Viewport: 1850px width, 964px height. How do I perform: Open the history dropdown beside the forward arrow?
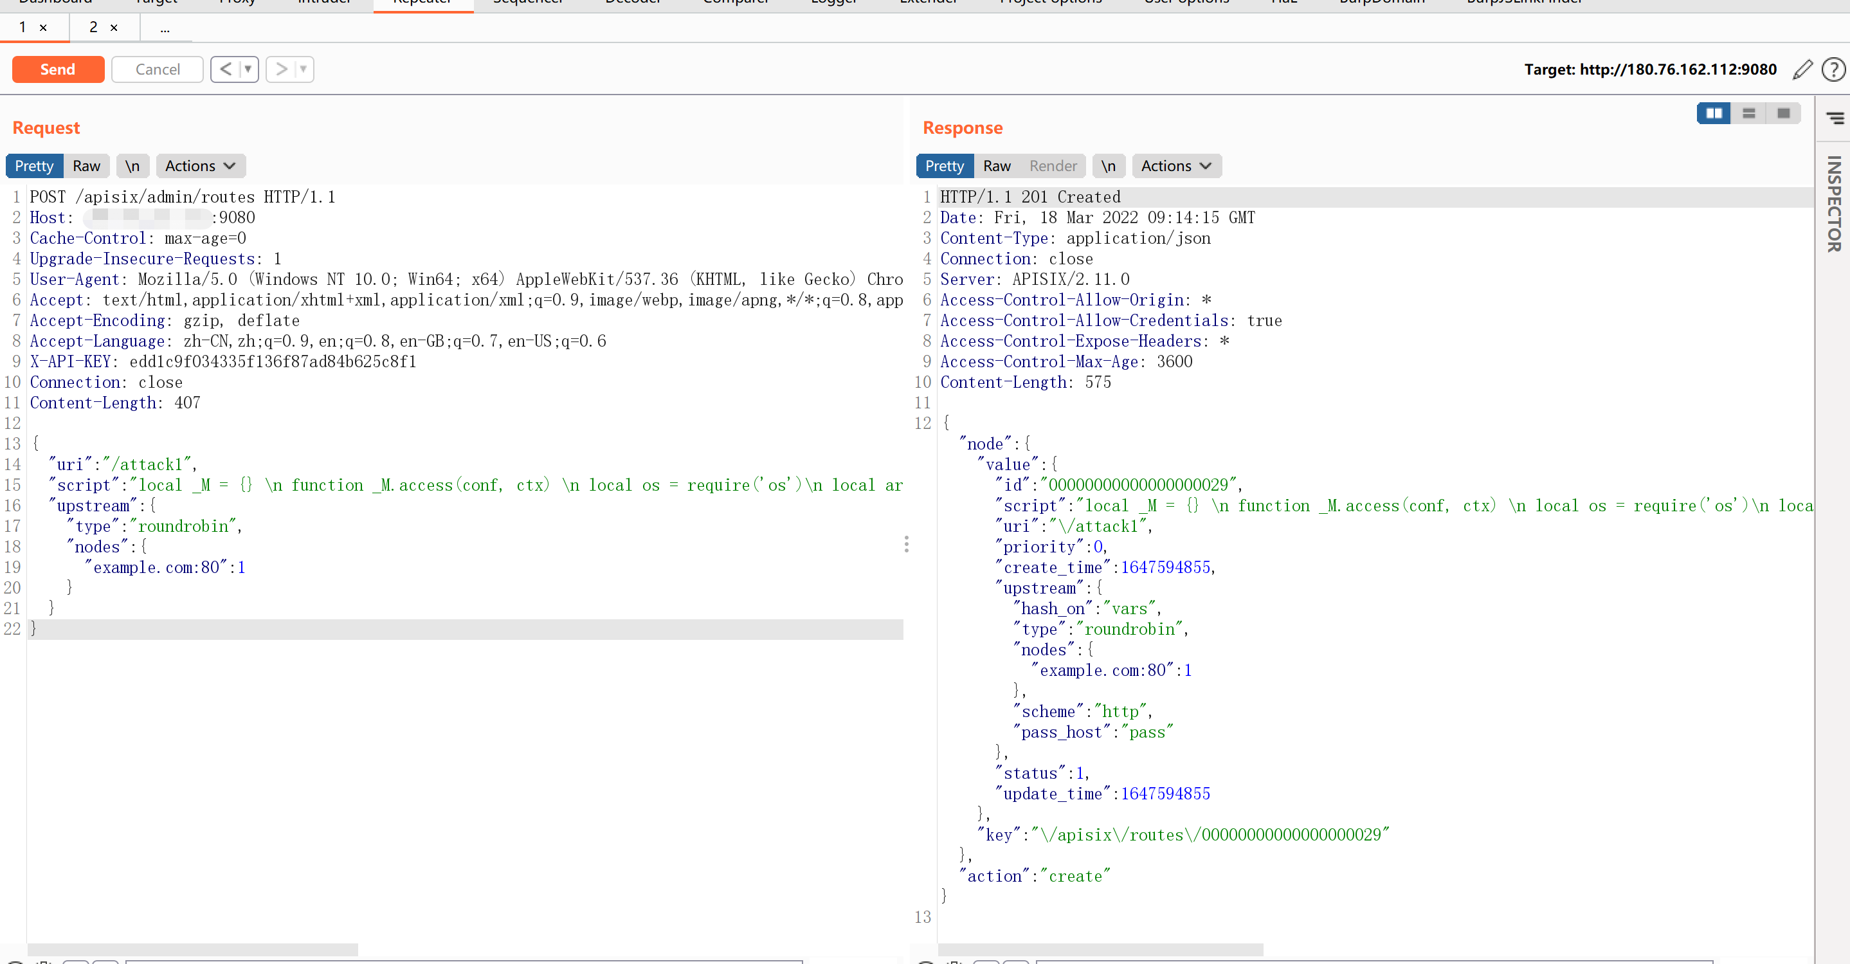point(304,69)
